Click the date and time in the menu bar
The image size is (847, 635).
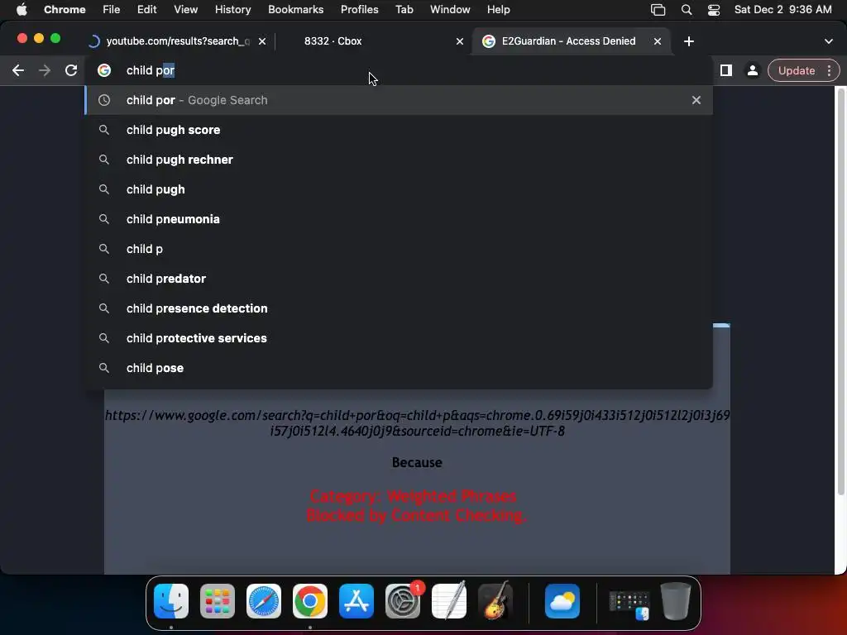click(x=782, y=10)
